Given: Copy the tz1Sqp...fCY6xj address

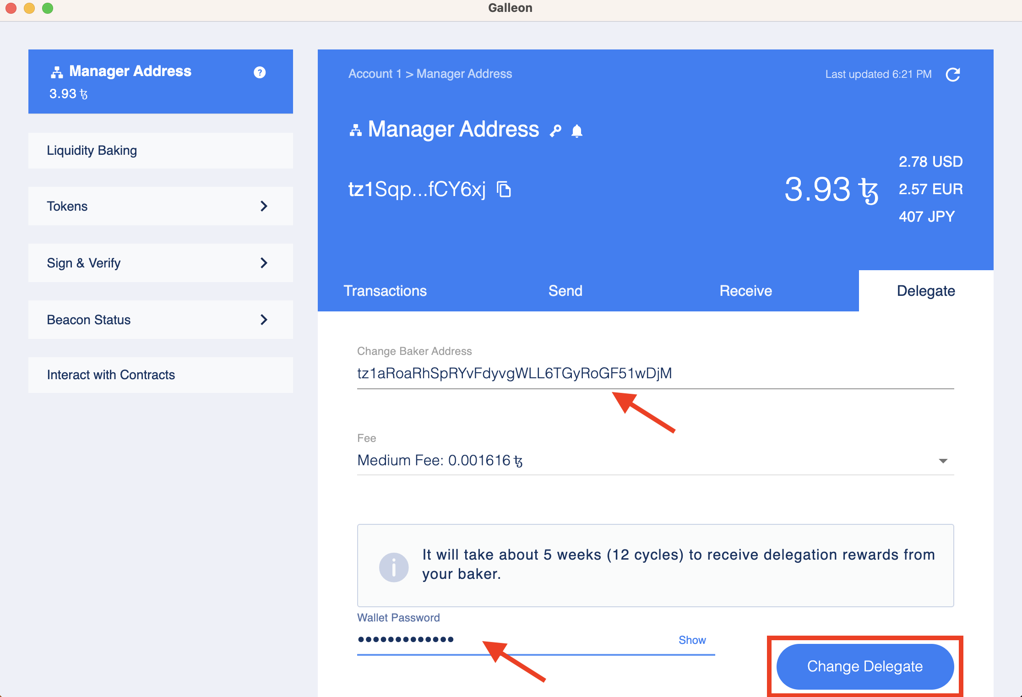Looking at the screenshot, I should 504,189.
